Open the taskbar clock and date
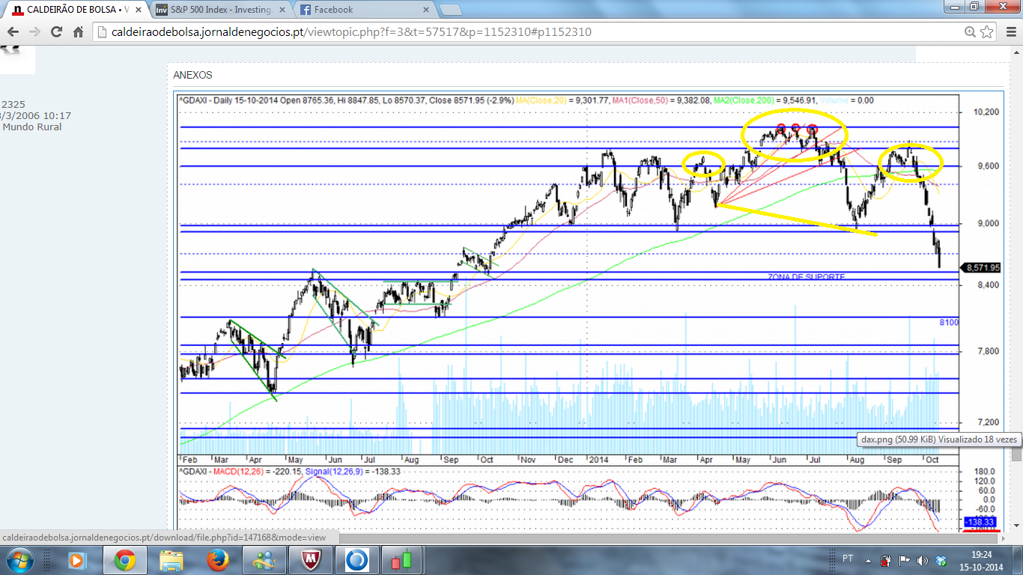This screenshot has height=575, width=1023. coord(981,560)
